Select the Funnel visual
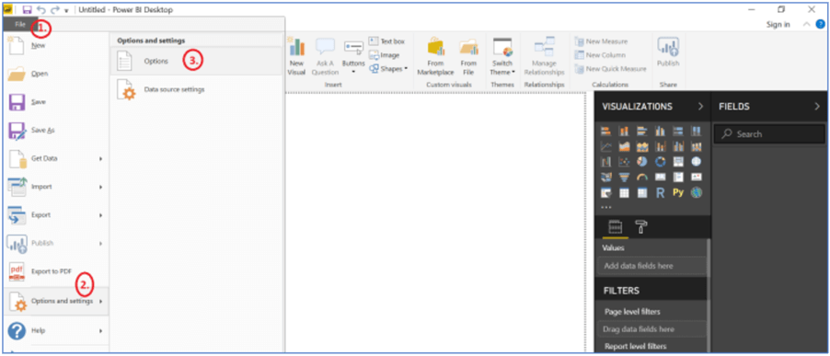This screenshot has width=830, height=356. pyautogui.click(x=625, y=178)
